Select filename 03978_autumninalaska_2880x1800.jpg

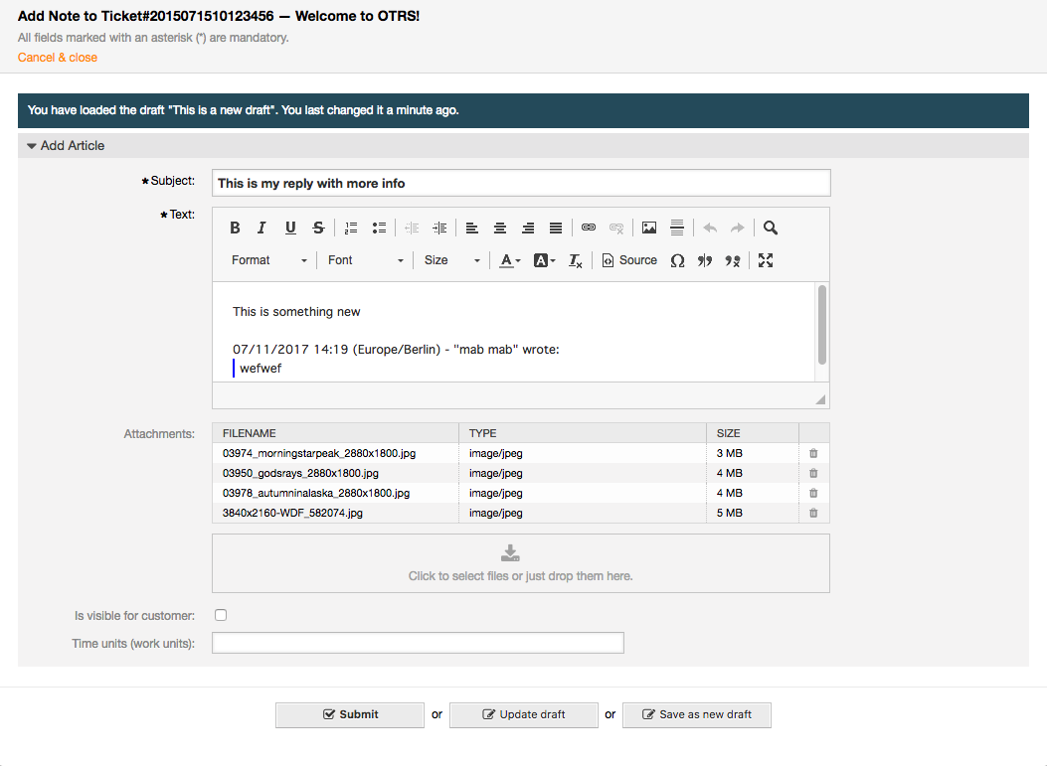pos(316,493)
